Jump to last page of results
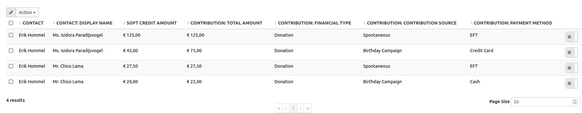Viewport: 582px width, 113px height. (x=308, y=108)
